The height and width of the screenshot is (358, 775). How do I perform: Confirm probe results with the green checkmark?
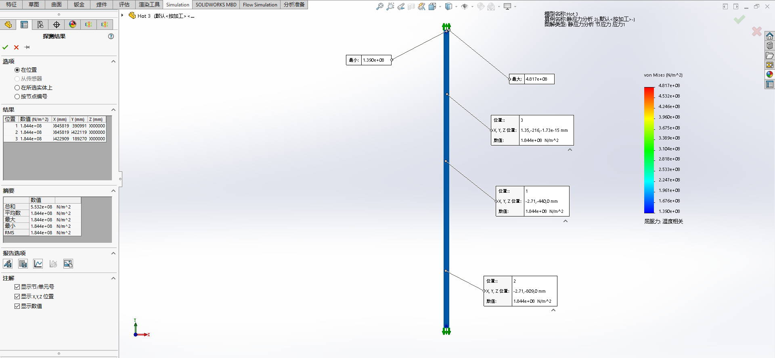point(5,47)
